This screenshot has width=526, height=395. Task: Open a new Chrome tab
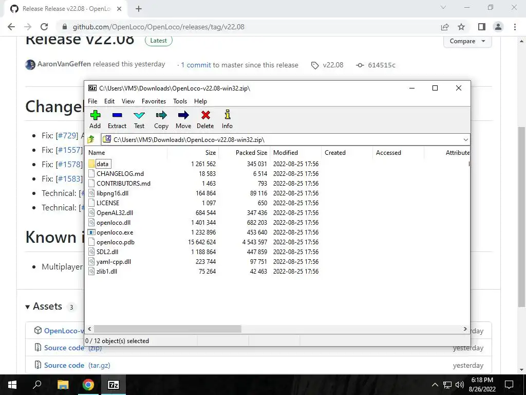pyautogui.click(x=139, y=9)
